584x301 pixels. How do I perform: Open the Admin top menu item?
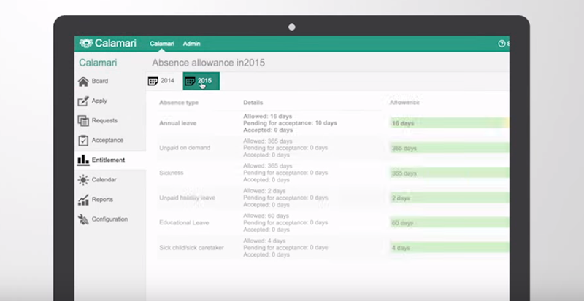coord(191,44)
